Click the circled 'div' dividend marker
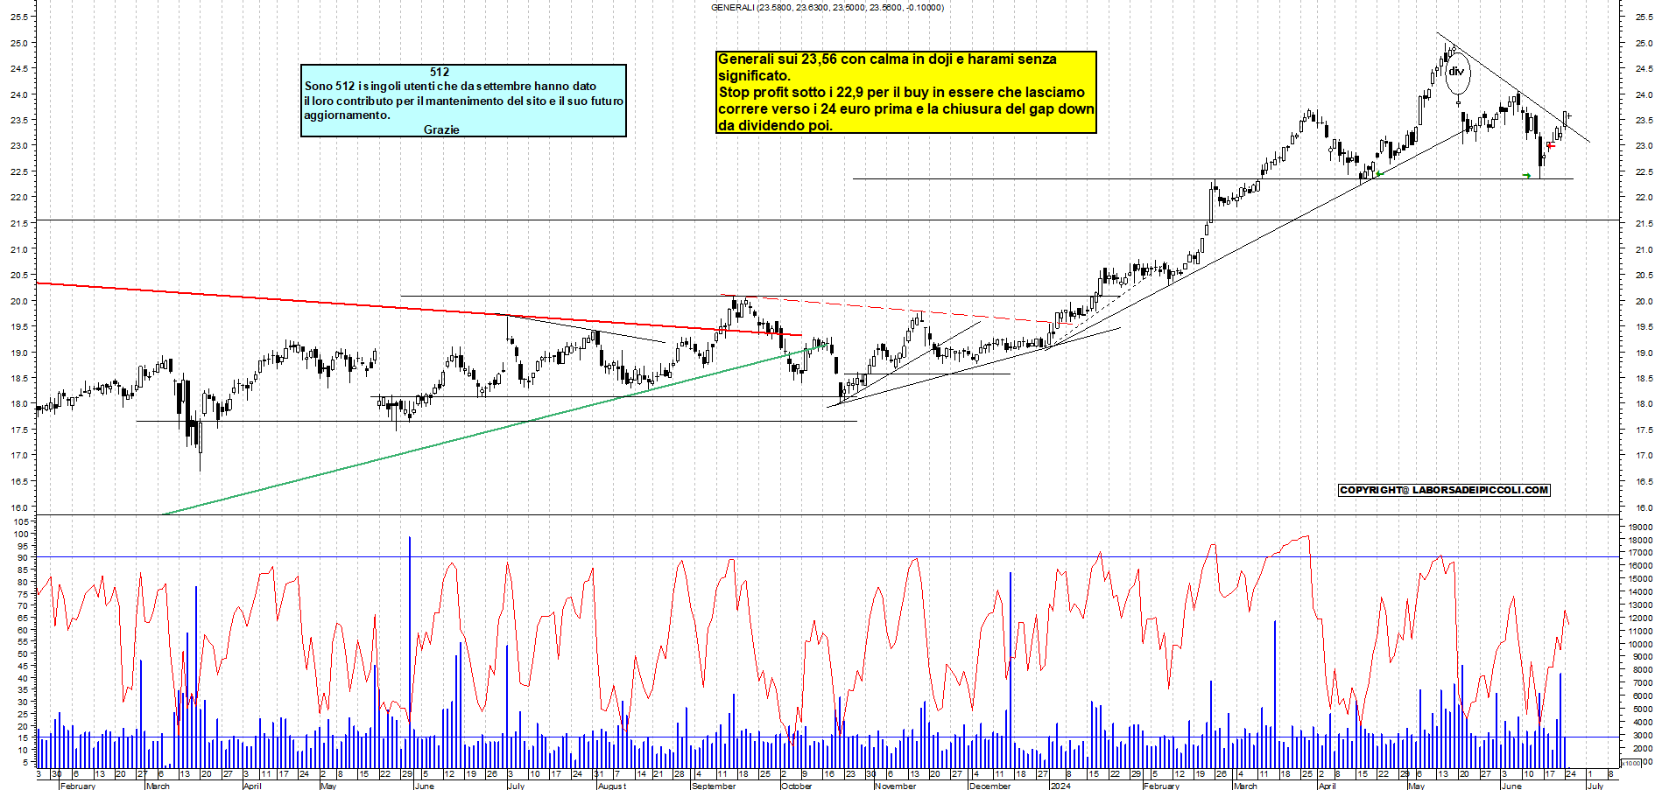Viewport: 1655px width, 790px height. (1456, 73)
